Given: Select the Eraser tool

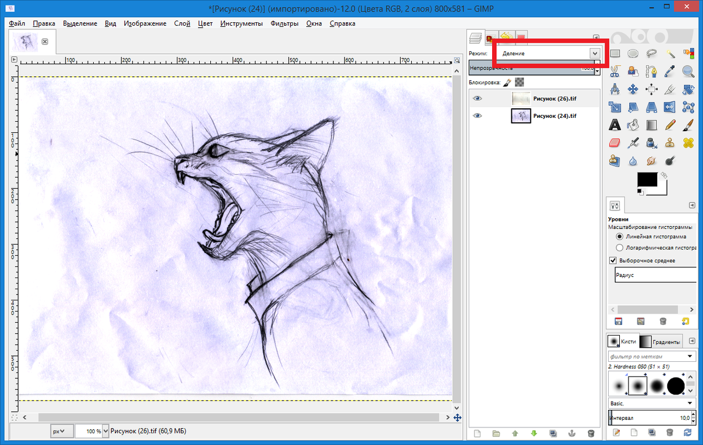Looking at the screenshot, I should click(x=615, y=143).
